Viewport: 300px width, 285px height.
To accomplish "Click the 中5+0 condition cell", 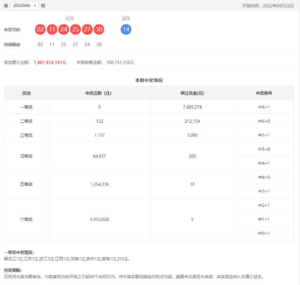I will (264, 149).
